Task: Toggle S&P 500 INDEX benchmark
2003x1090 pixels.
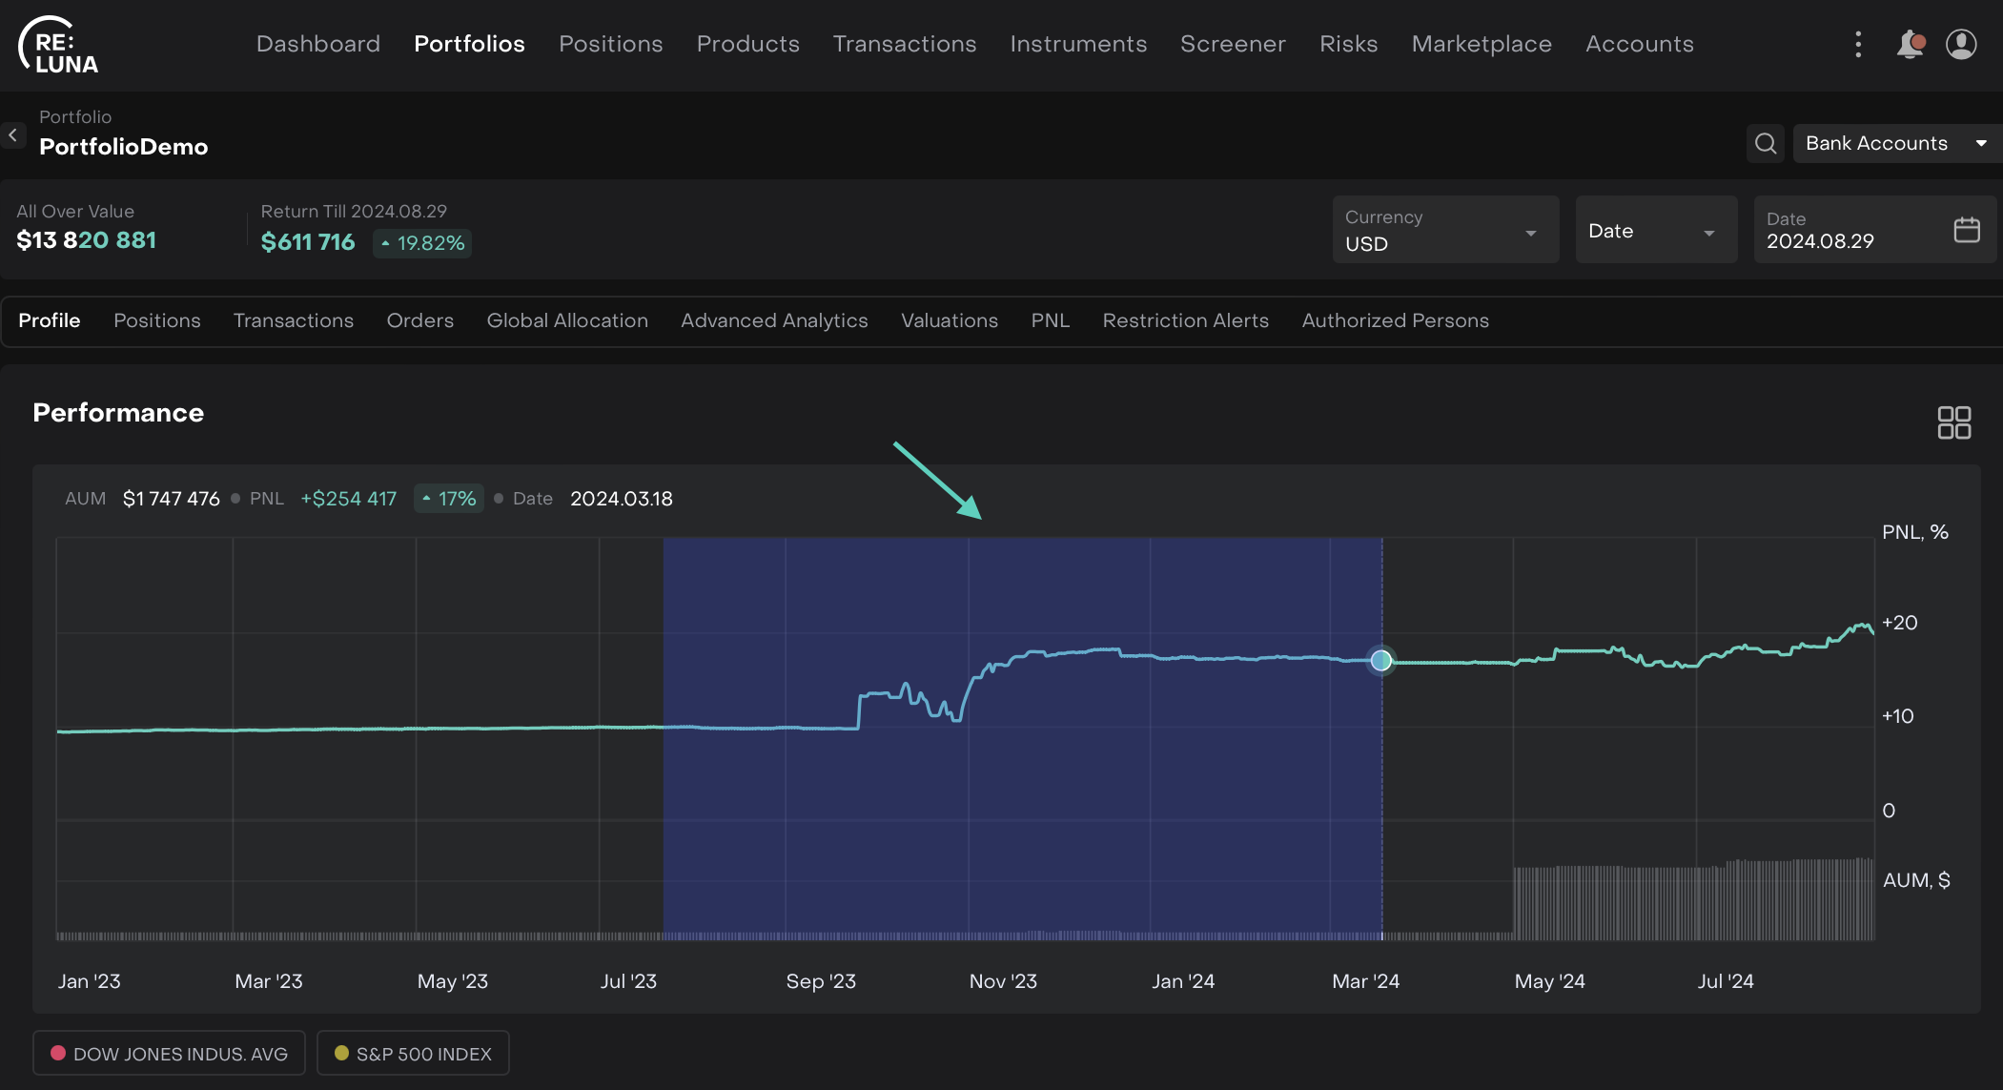Action: [413, 1053]
